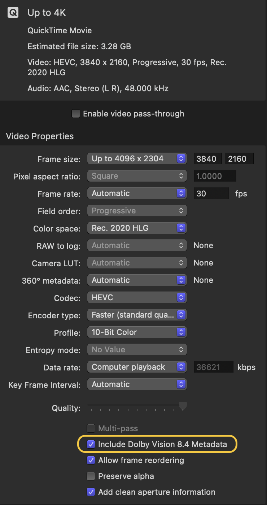Click the Quality slider handle

pyautogui.click(x=183, y=406)
